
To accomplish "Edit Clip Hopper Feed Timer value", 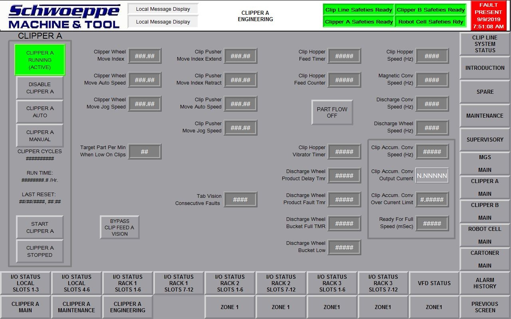I will pos(344,56).
